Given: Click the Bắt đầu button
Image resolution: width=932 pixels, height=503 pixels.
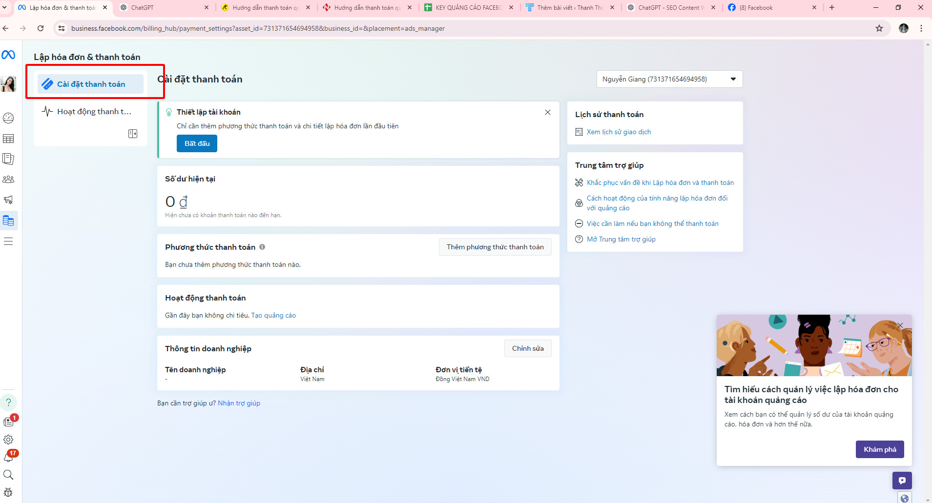Looking at the screenshot, I should click(x=197, y=143).
